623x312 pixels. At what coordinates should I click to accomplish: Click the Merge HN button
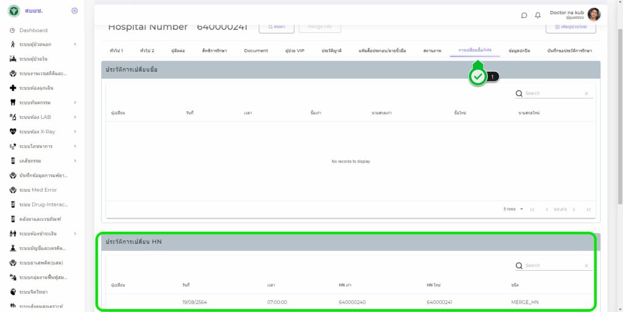320,27
